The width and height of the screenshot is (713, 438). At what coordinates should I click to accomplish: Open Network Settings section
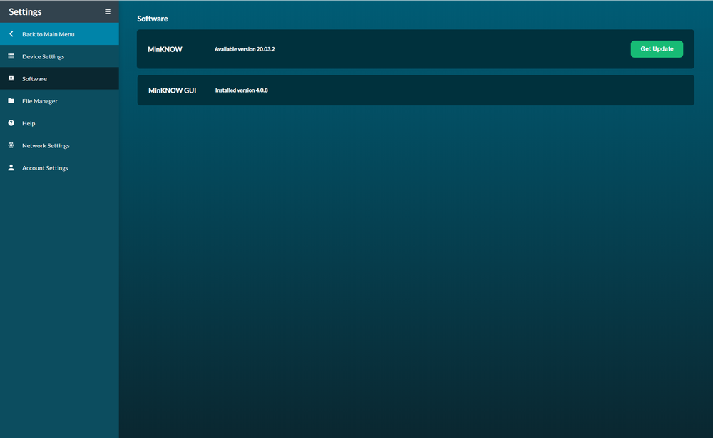[x=59, y=145]
